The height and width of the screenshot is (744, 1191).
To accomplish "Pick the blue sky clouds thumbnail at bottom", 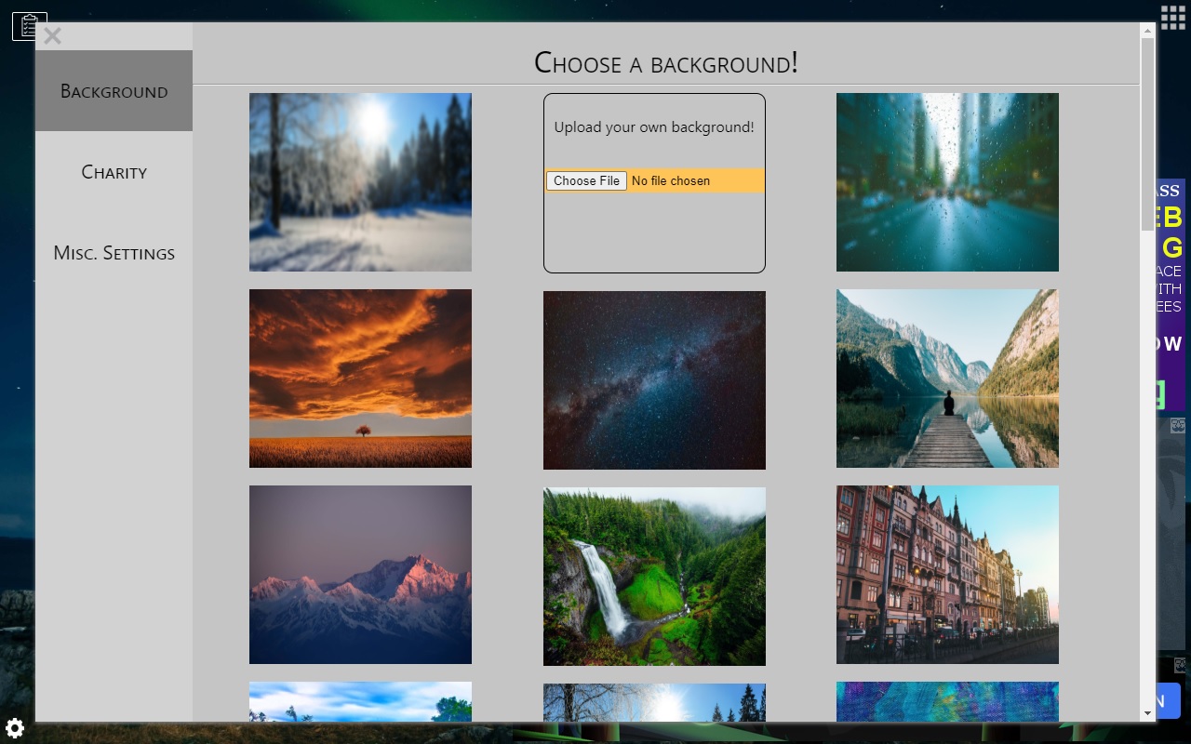I will [360, 701].
